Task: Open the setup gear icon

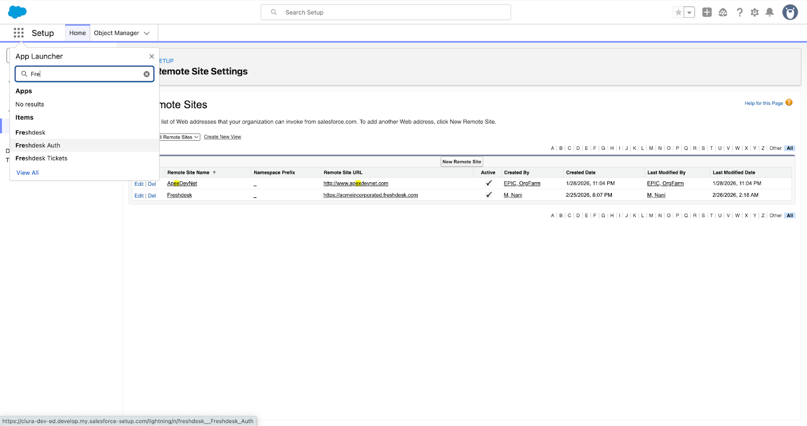Action: [755, 12]
